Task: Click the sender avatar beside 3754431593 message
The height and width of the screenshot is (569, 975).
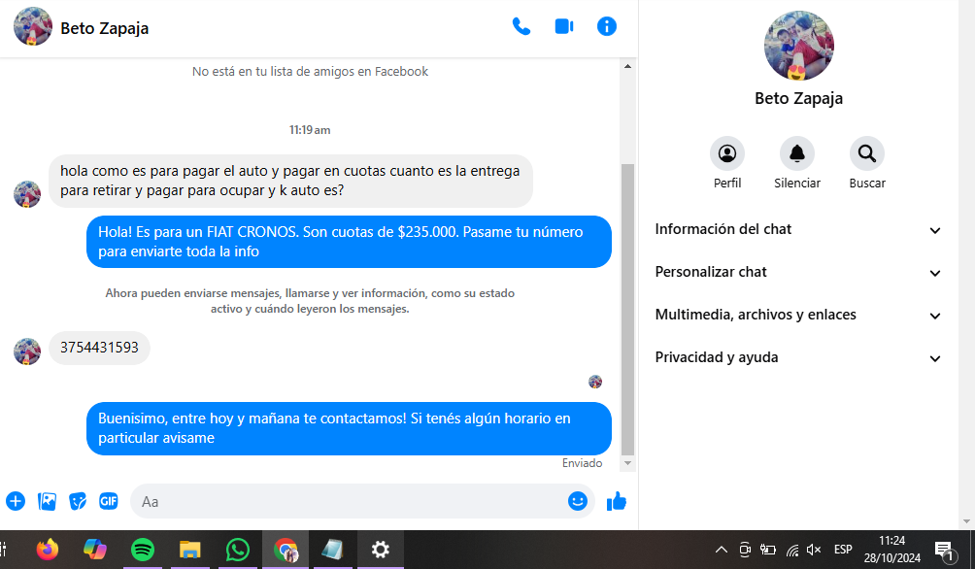Action: 27,351
